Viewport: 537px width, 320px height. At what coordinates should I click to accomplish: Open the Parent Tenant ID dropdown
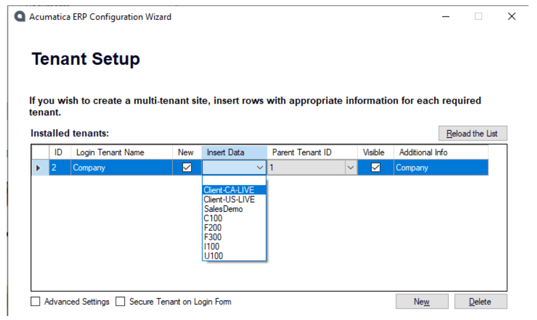pos(351,168)
